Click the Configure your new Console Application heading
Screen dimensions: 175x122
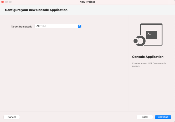pyautogui.click(x=36, y=10)
